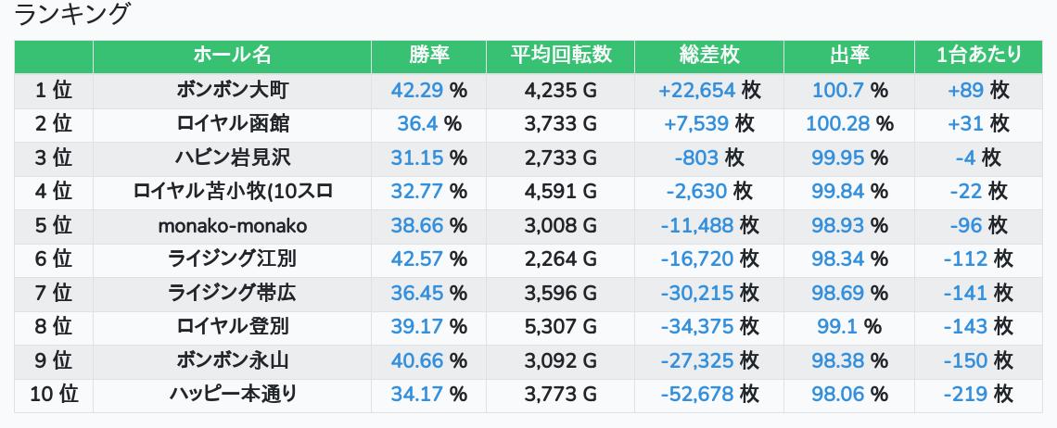This screenshot has width=1057, height=428.
Task: Select ライジング江別 hall name
Action: [232, 258]
